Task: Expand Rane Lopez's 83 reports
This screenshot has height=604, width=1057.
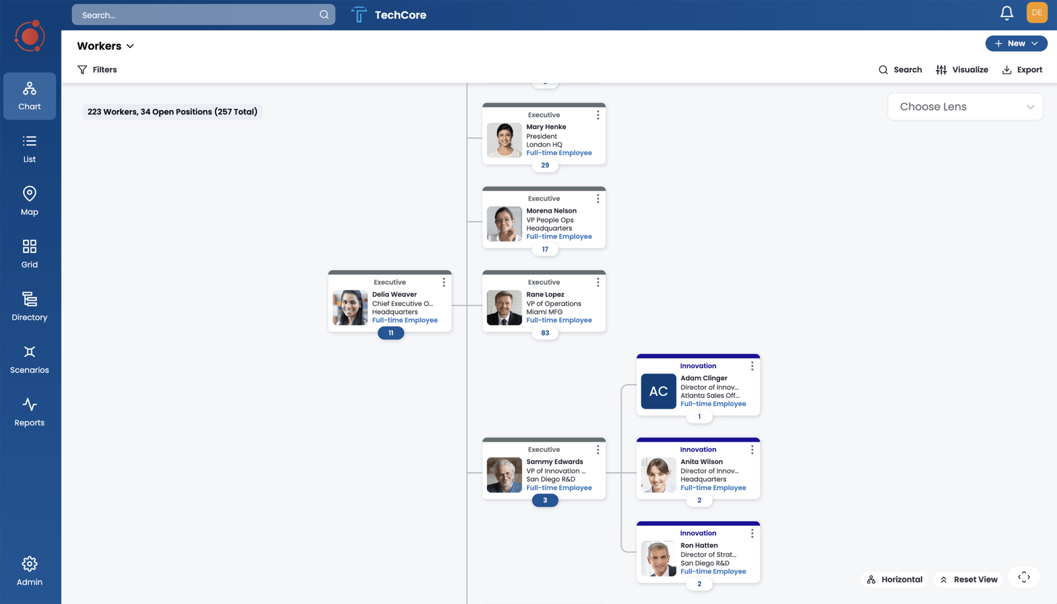Action: 545,333
